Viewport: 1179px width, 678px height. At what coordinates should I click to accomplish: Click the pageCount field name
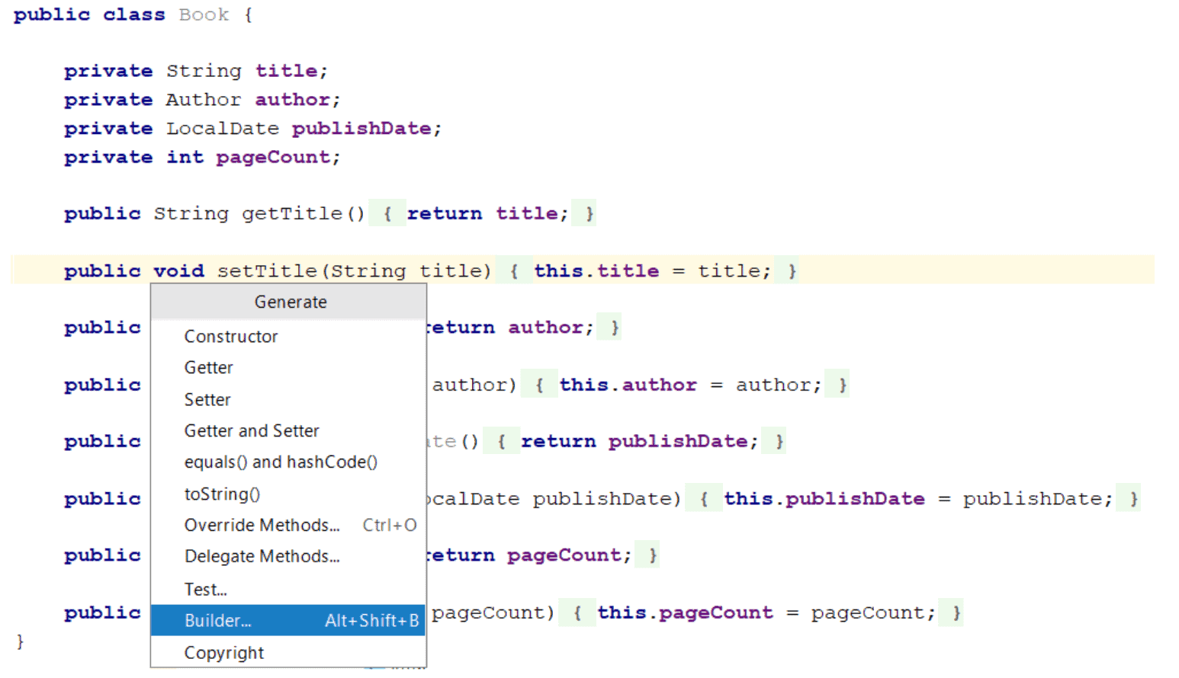[273, 158]
